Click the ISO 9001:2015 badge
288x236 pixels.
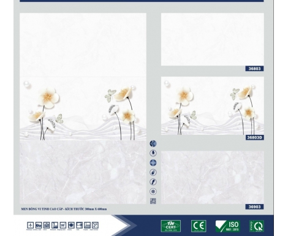pyautogui.click(x=228, y=226)
